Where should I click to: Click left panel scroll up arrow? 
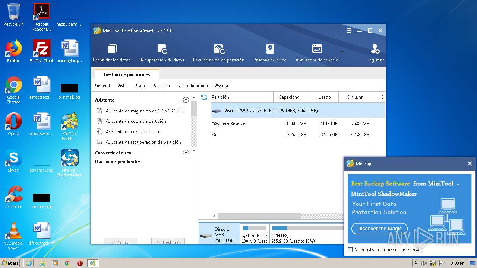pyautogui.click(x=194, y=98)
